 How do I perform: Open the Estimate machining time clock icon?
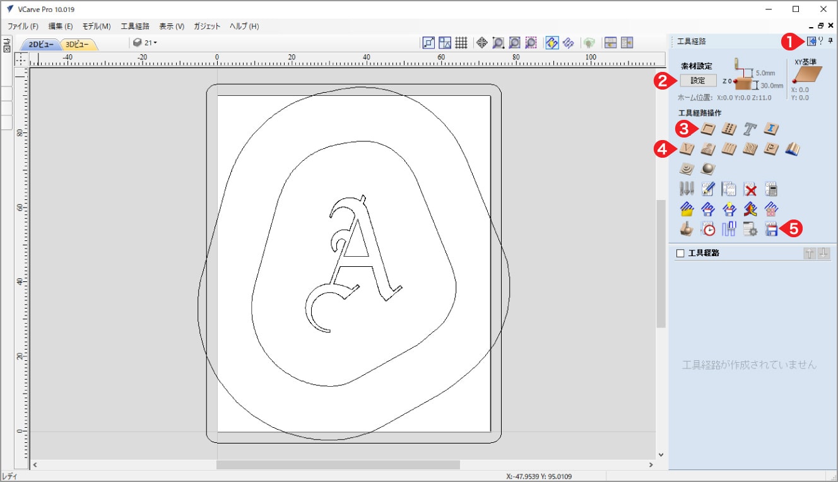[708, 230]
